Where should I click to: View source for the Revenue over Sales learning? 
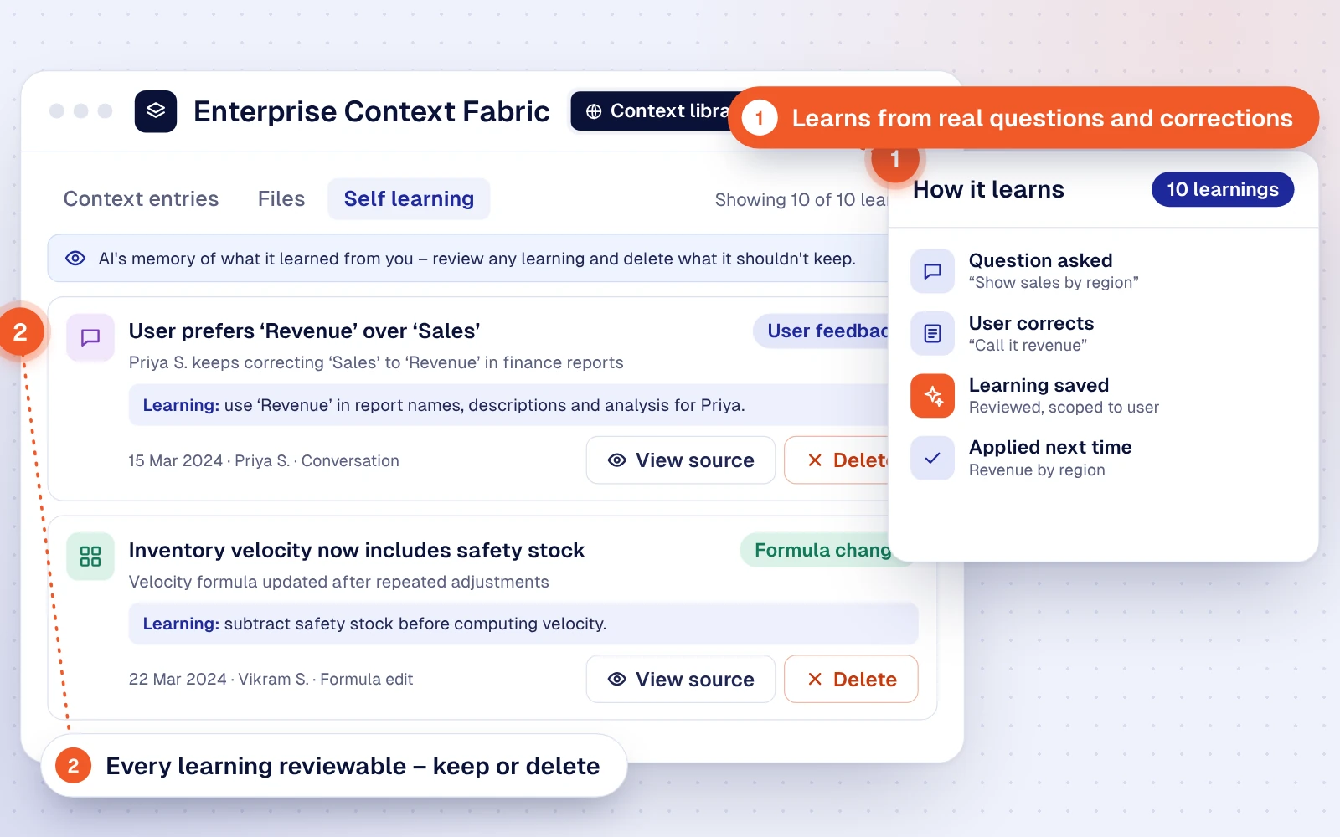pyautogui.click(x=680, y=460)
